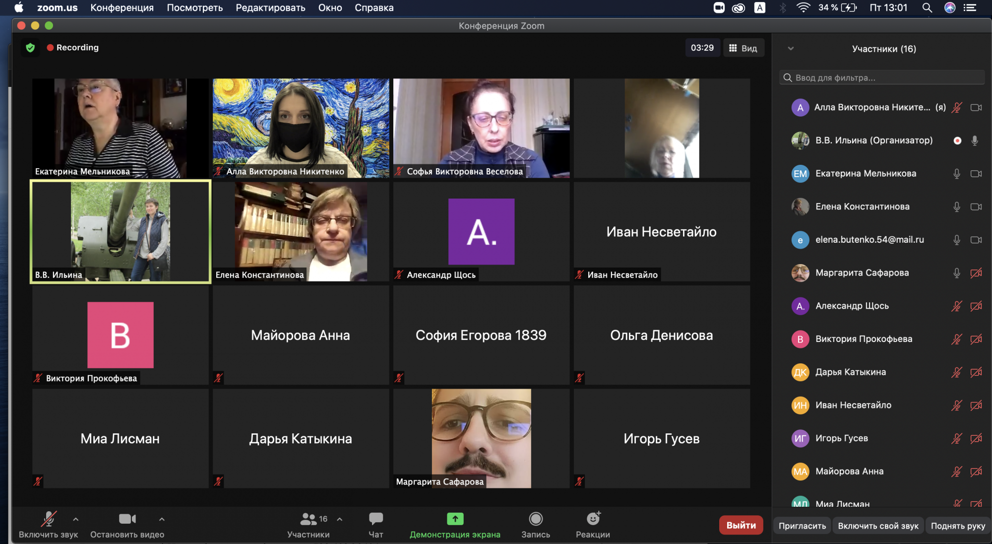
Task: Open video options arrow next to camera
Action: [x=162, y=519]
